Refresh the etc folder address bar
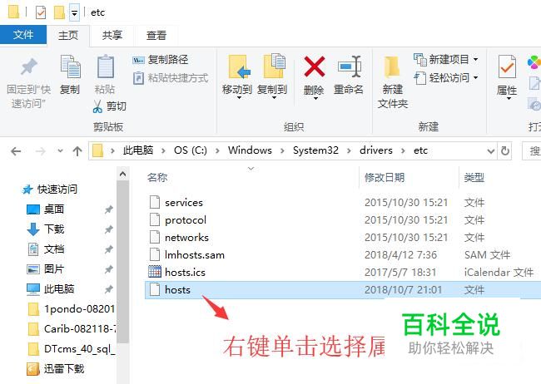 pyautogui.click(x=504, y=150)
